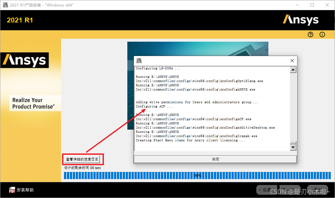Screen dimensions: 335x198
Task: Click the installation progress bar
Action: coord(198,176)
